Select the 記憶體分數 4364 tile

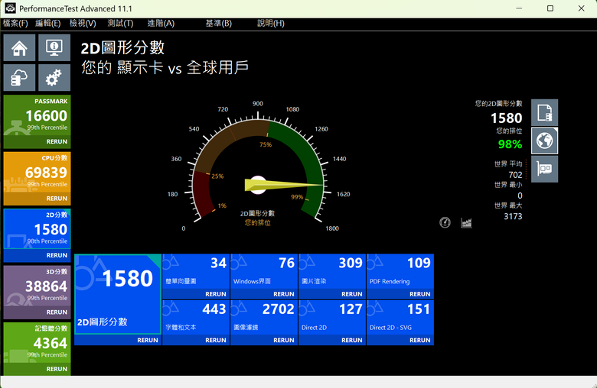click(37, 344)
